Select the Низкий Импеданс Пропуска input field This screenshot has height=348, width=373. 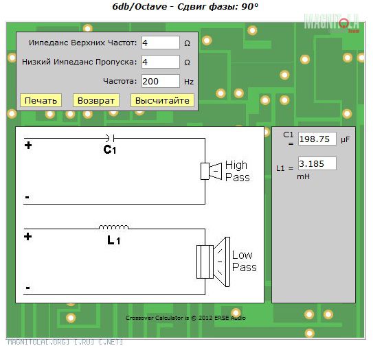coord(161,62)
